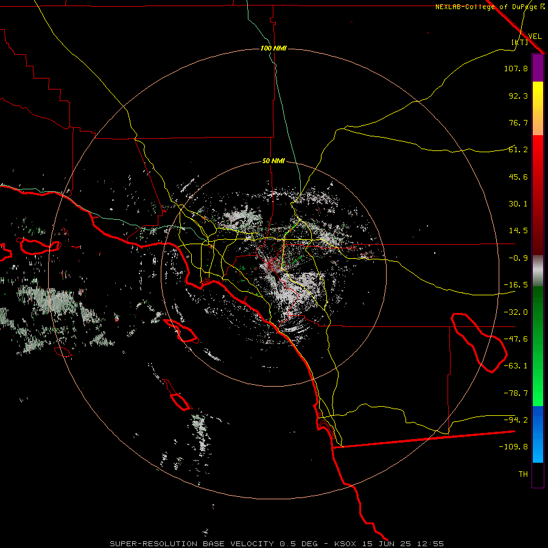Click the SUPER-RESOLUTION BASE VELOCITY caption text
This screenshot has width=548, height=548.
click(192, 544)
